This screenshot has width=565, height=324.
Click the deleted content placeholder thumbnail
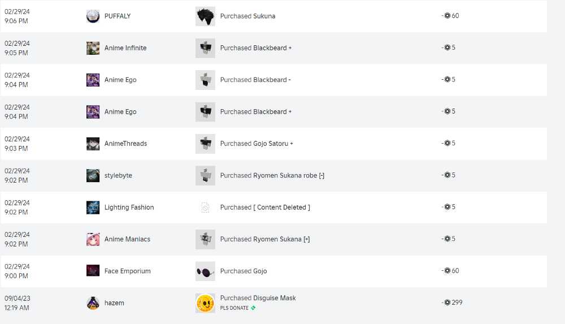tap(205, 208)
